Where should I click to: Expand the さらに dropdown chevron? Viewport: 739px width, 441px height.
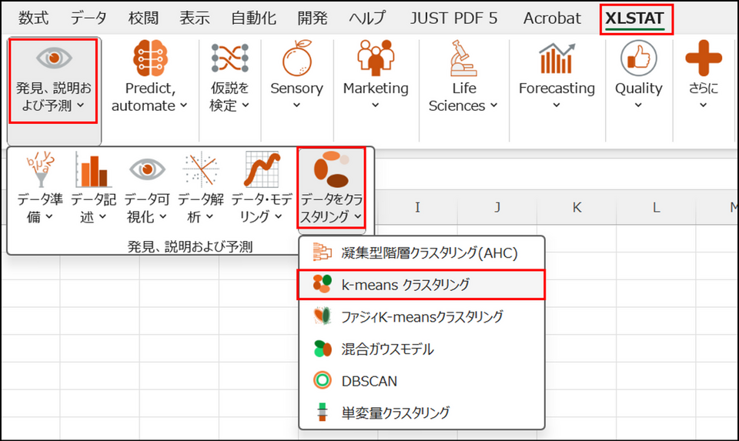[703, 105]
